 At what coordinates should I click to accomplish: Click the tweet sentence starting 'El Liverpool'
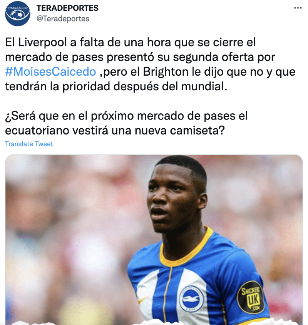[x=151, y=64]
